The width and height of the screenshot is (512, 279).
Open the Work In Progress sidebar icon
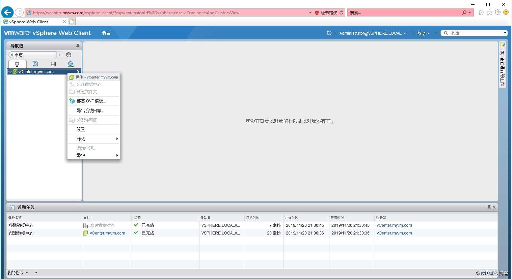(503, 45)
